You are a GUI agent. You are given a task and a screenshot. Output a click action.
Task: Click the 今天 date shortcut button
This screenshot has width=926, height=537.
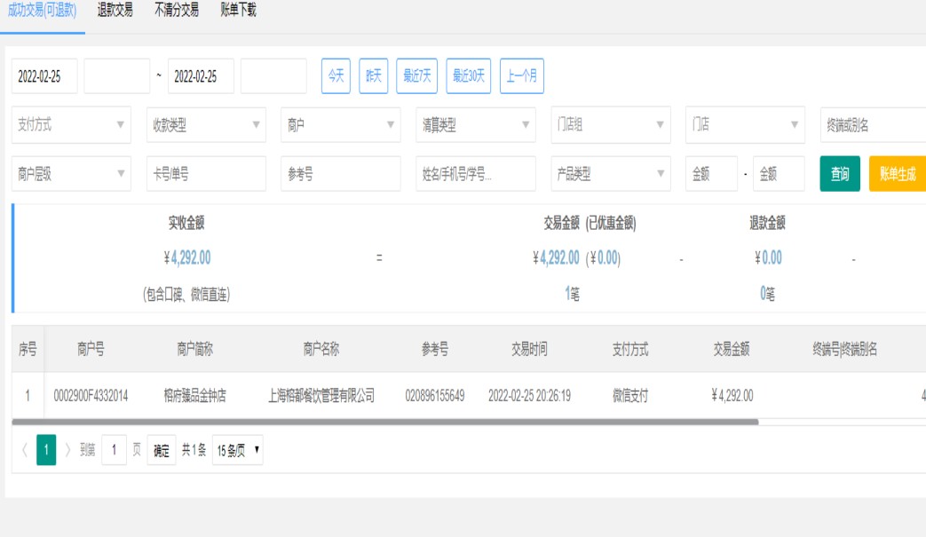(x=336, y=76)
